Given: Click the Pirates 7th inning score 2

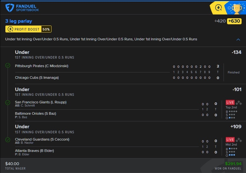Looking at the screenshot, I should 200,66.
